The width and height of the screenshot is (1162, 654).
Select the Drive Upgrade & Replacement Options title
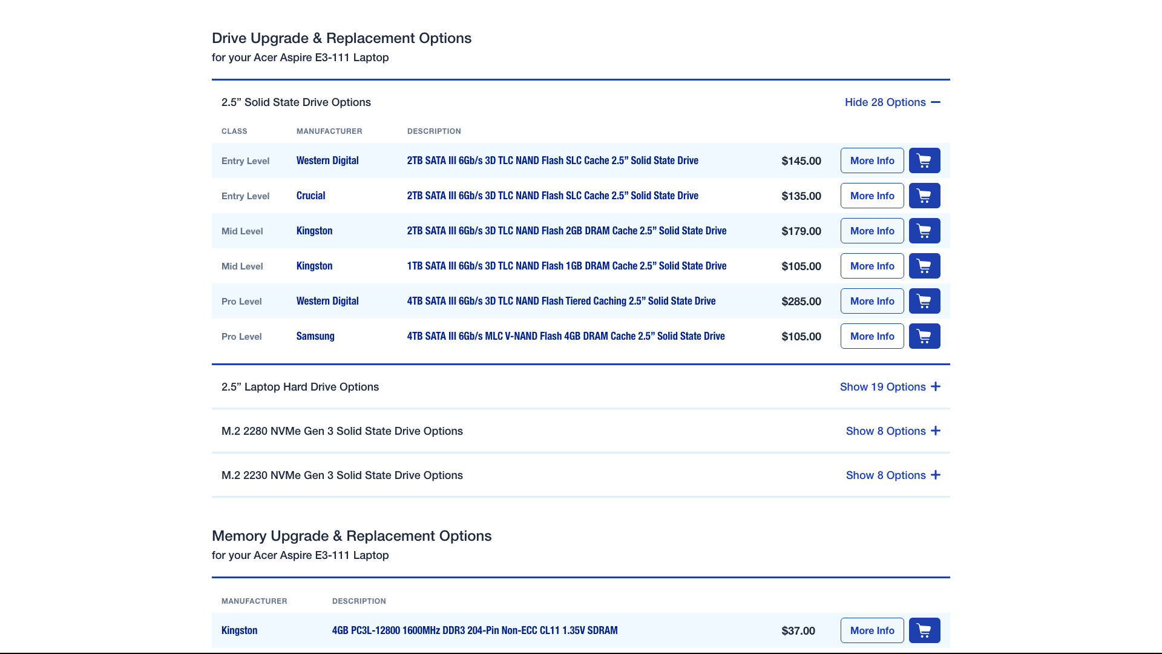point(341,38)
